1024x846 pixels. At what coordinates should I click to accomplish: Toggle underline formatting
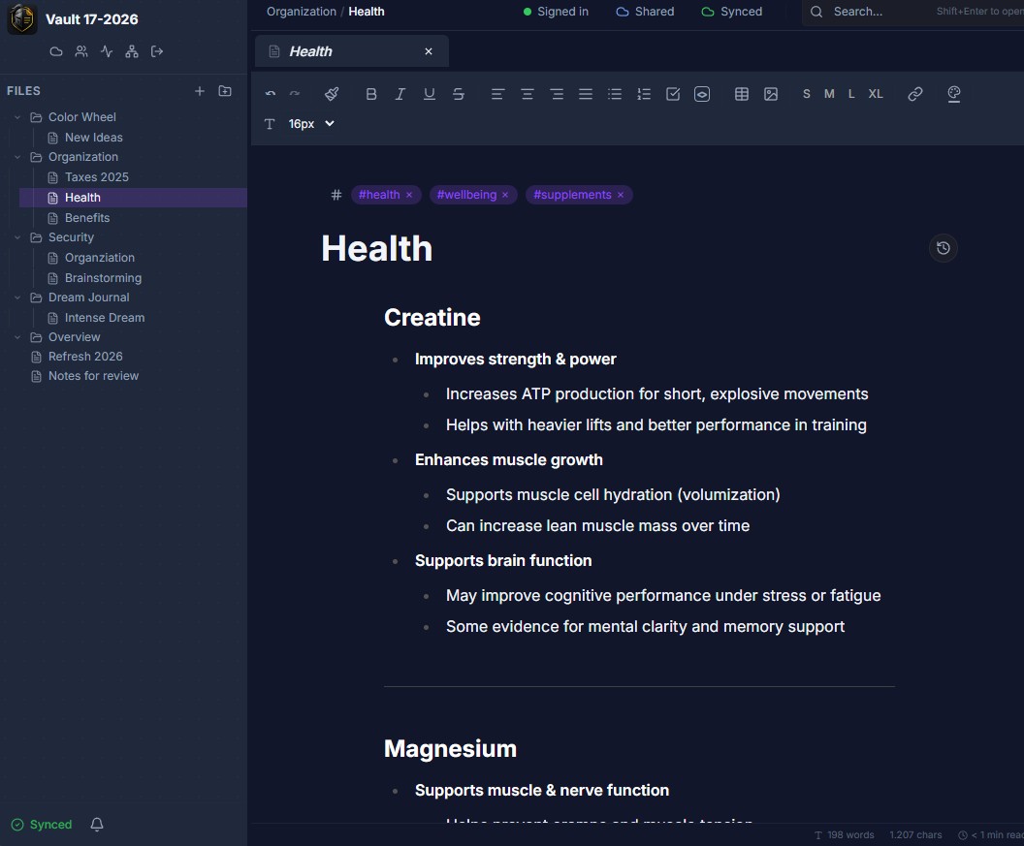430,94
